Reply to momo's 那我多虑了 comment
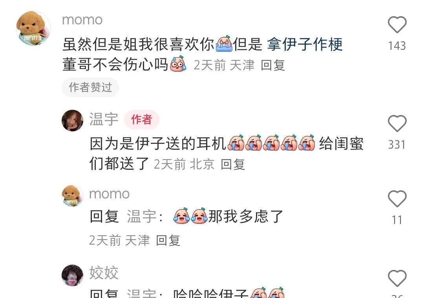The image size is (424, 298). point(168,240)
